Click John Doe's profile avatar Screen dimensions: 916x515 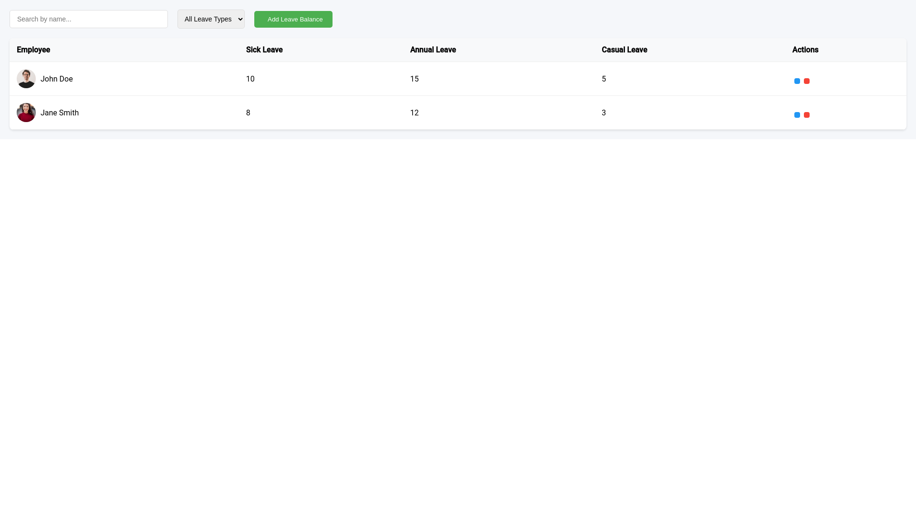coord(26,79)
